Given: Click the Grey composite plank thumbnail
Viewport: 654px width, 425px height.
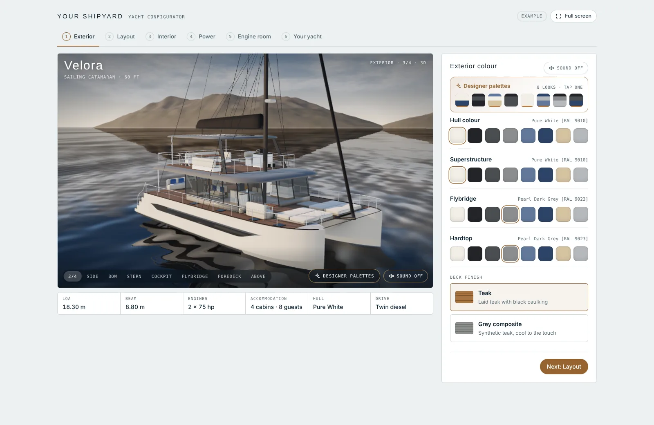Looking at the screenshot, I should pos(464,328).
